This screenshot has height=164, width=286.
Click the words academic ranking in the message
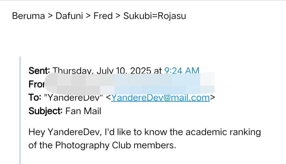pyautogui.click(x=223, y=132)
